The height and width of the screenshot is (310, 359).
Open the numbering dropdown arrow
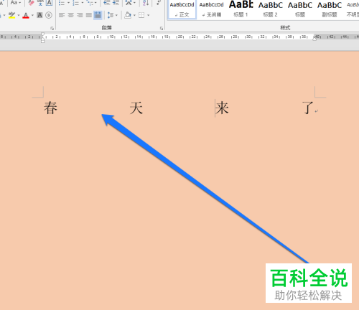pyautogui.click(x=83, y=3)
